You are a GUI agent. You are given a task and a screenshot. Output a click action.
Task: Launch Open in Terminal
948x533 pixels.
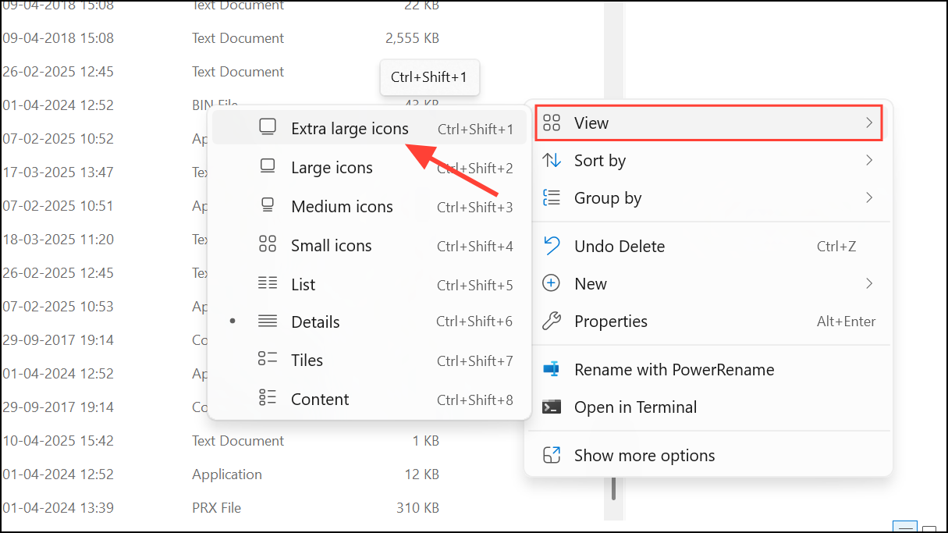[636, 407]
